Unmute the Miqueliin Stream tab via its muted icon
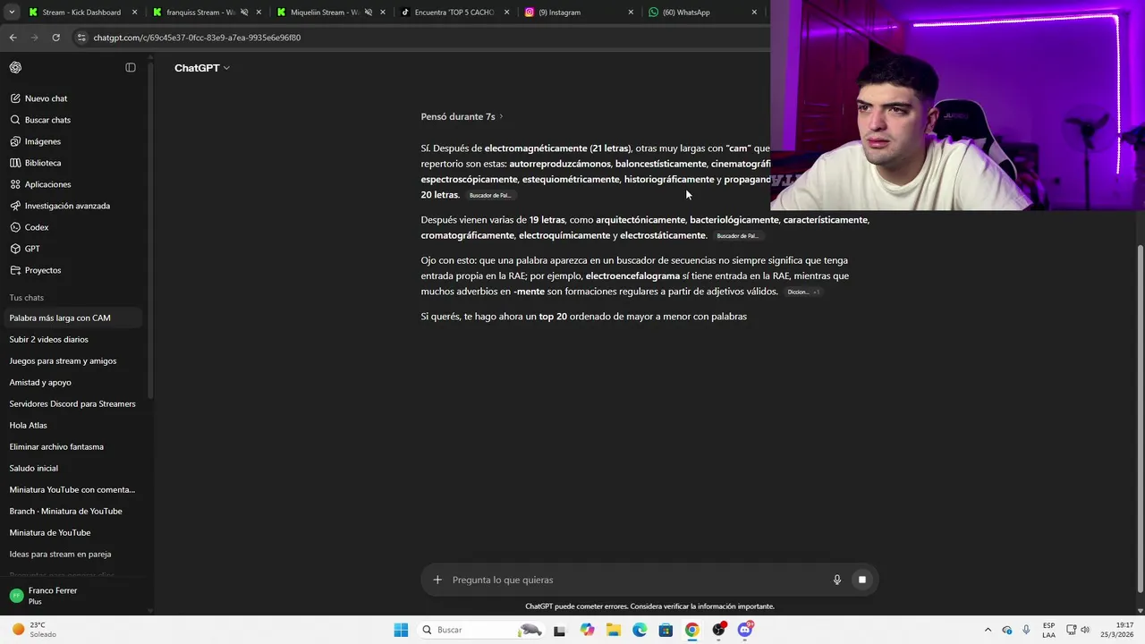 (x=368, y=13)
